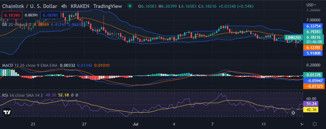Select the BB 20 close 2 indicator legend
The image size is (326, 129).
click(x=16, y=24)
